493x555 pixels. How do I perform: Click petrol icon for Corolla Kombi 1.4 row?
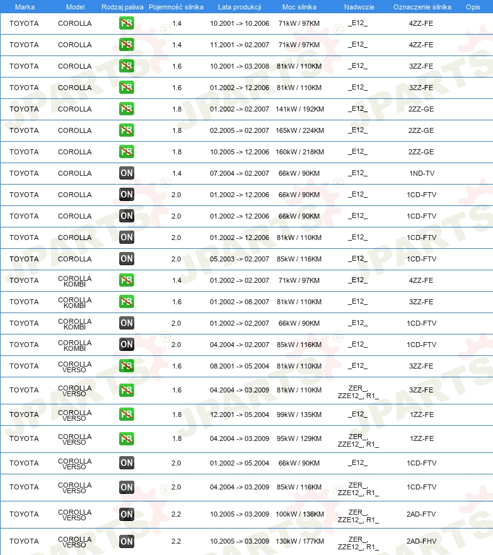pyautogui.click(x=127, y=280)
